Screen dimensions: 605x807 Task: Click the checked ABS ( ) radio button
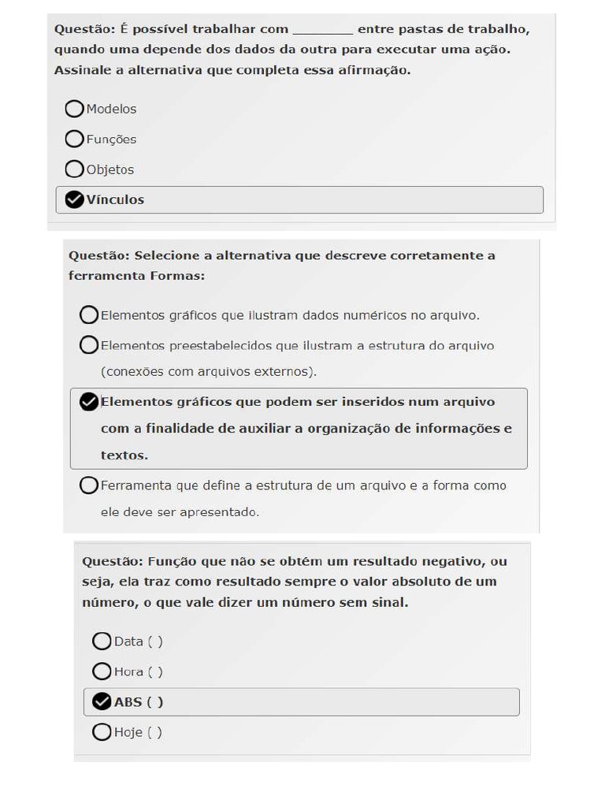pos(102,701)
